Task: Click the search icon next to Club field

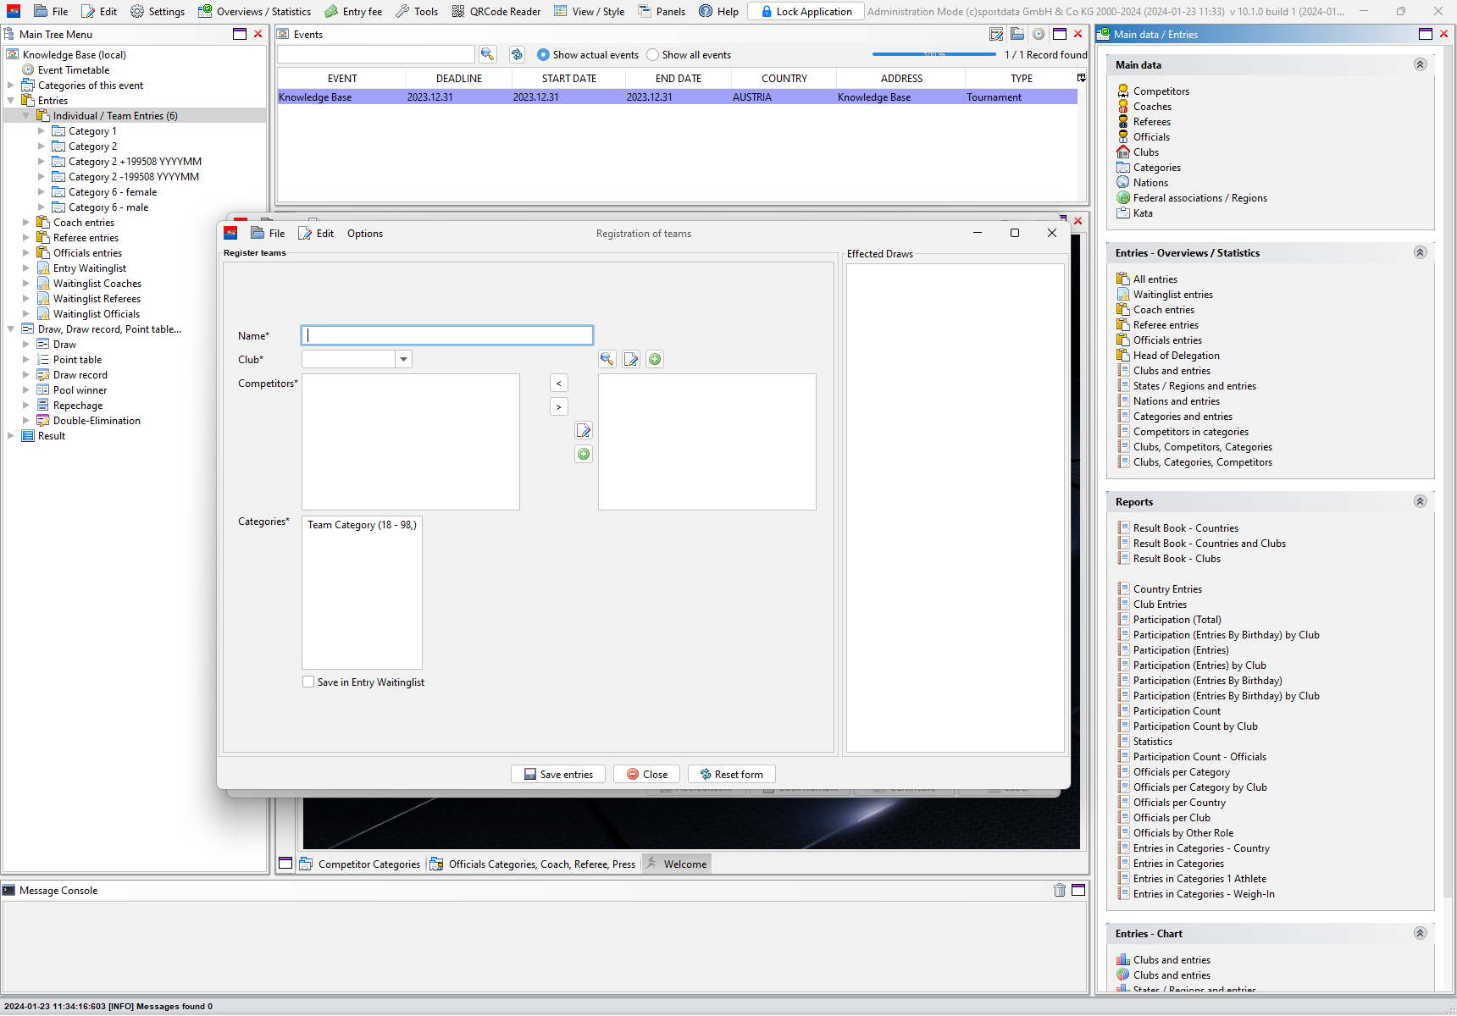Action: (x=607, y=359)
